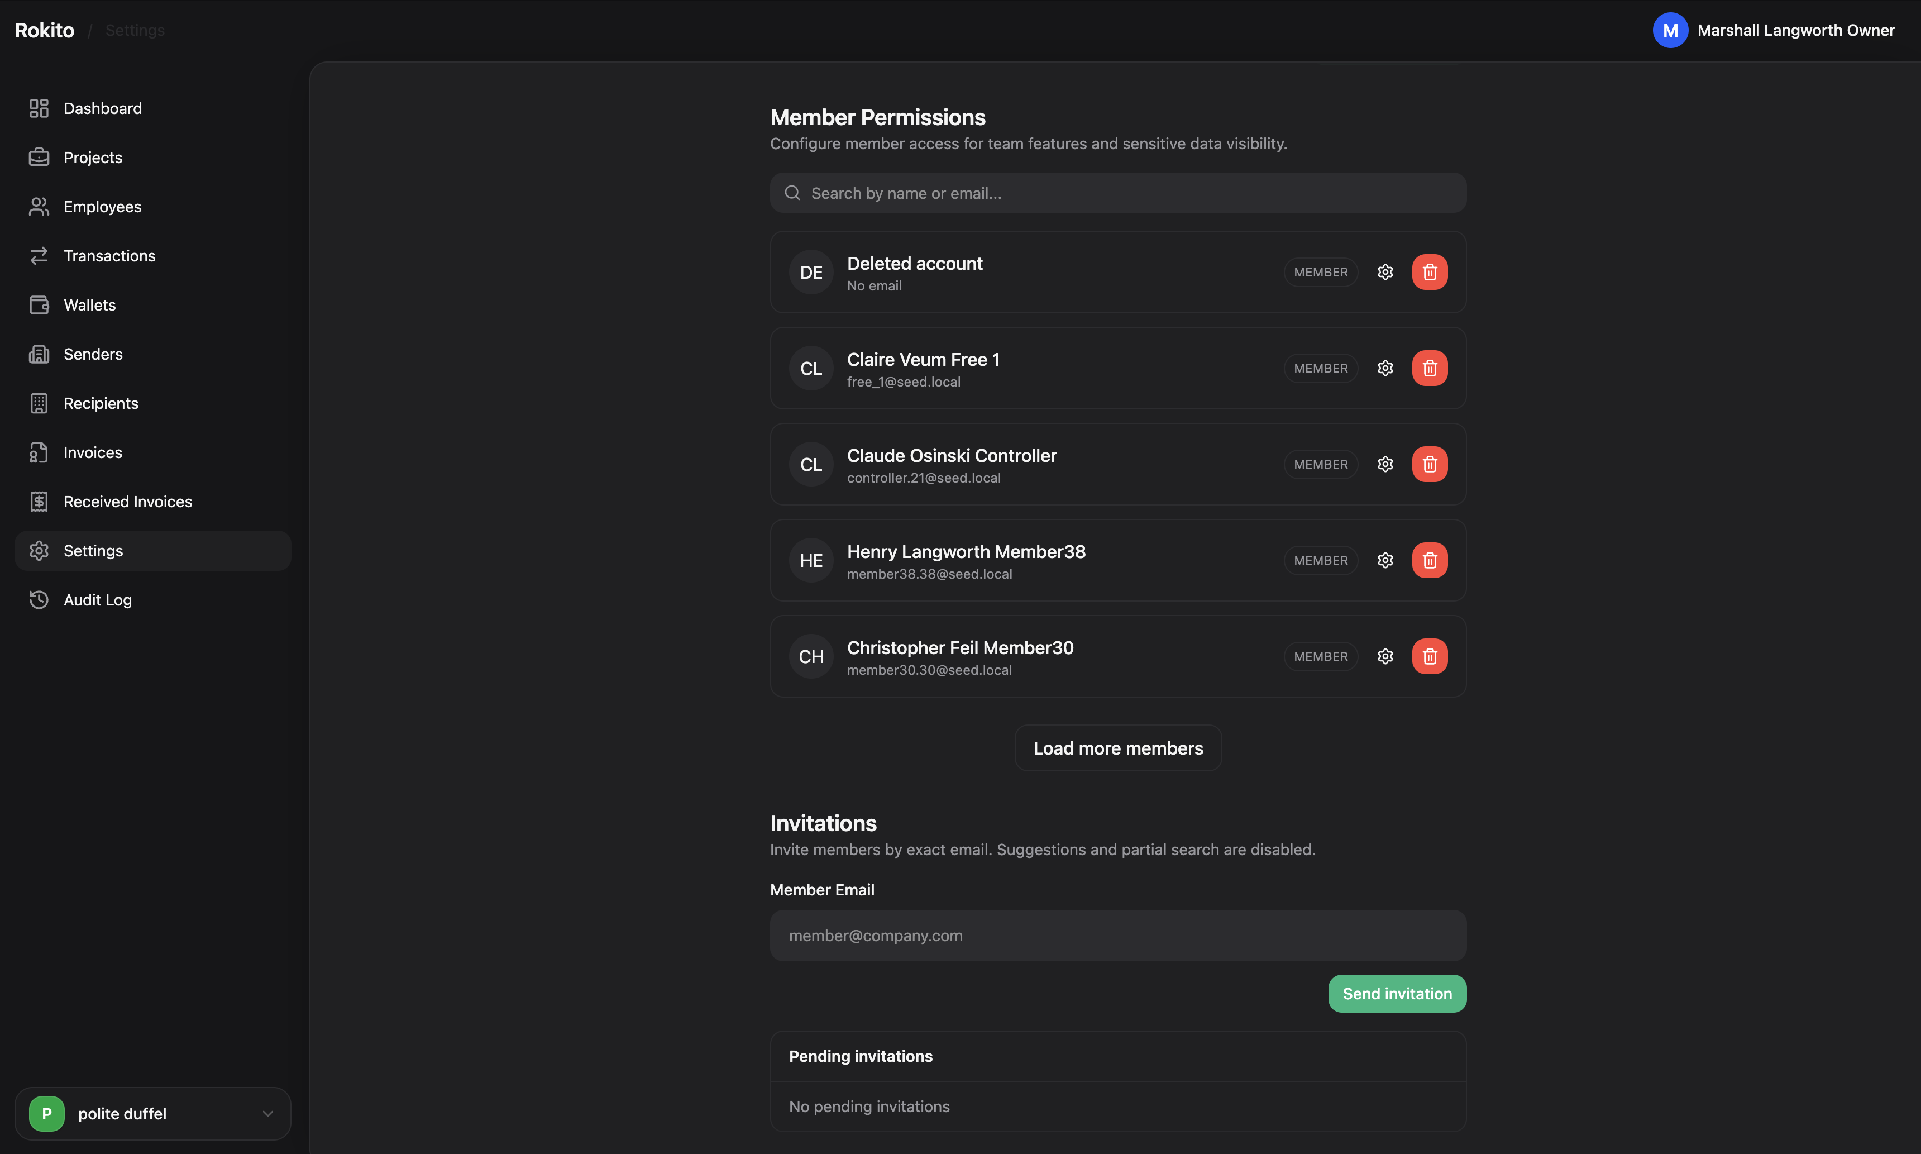This screenshot has height=1154, width=1921.
Task: Click the search magnifier in Member Permissions
Action: click(792, 192)
